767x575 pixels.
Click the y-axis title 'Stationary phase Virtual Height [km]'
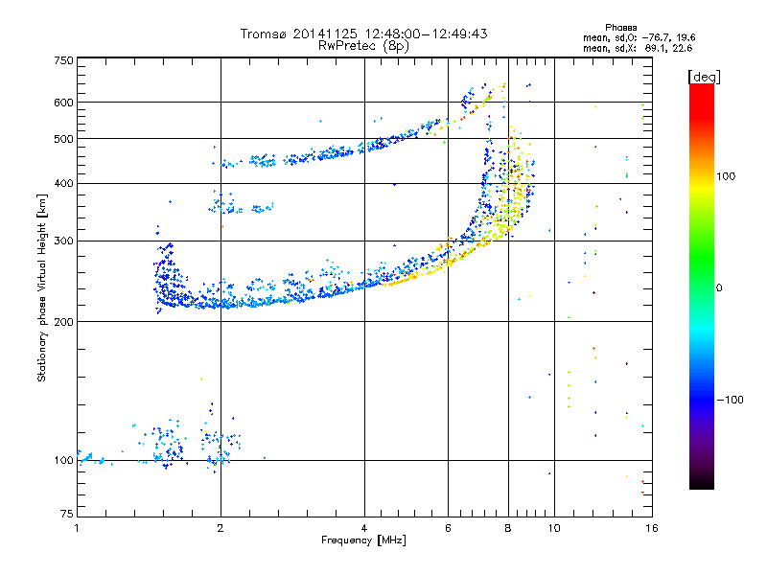[41, 287]
